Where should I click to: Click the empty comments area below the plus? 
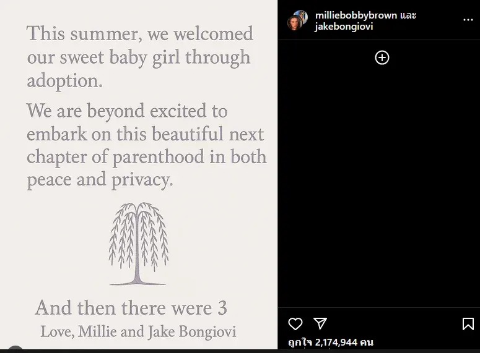pos(379,185)
